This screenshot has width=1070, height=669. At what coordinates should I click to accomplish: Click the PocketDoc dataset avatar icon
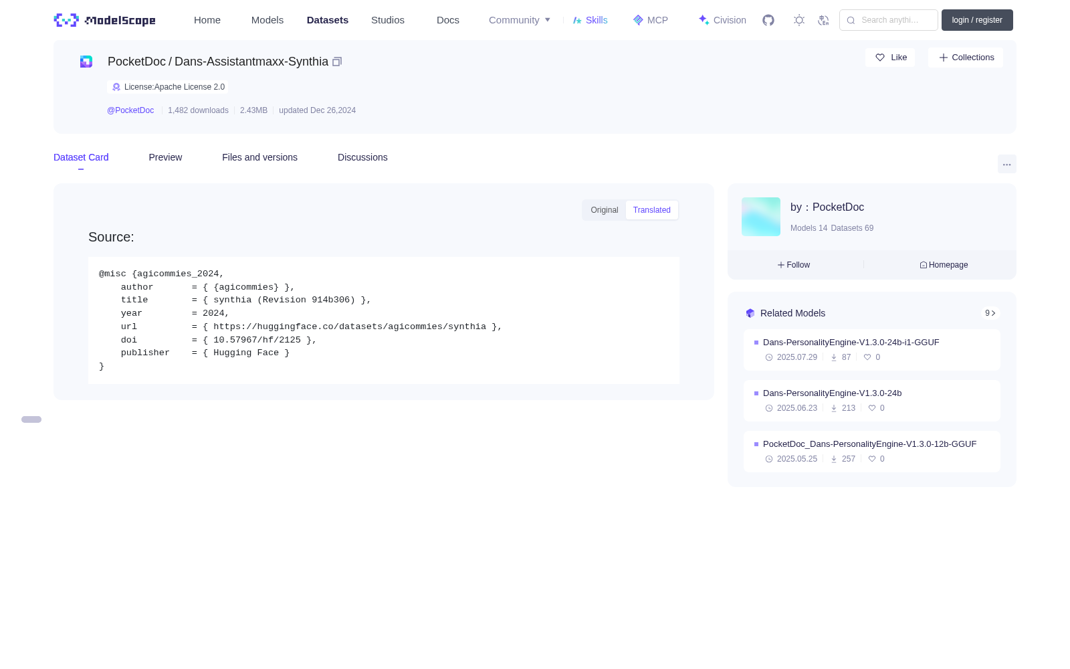[86, 62]
